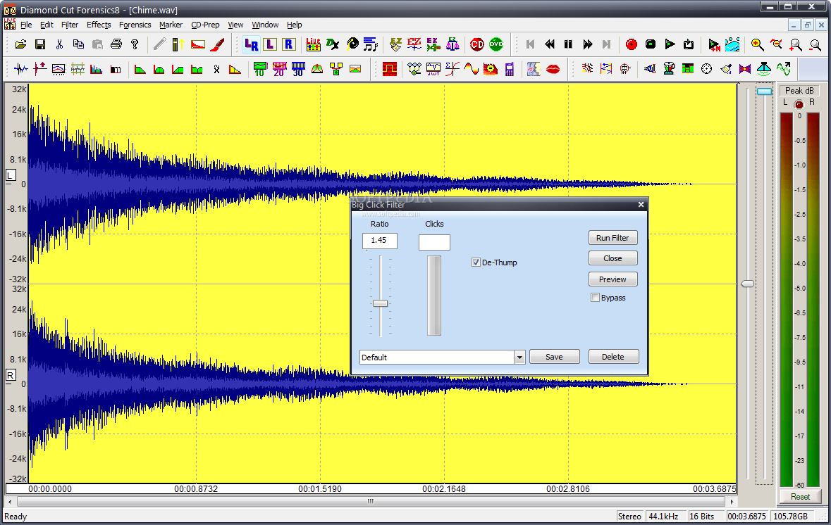The height and width of the screenshot is (525, 831).
Task: Click the sine wave generator icon
Action: 471,69
